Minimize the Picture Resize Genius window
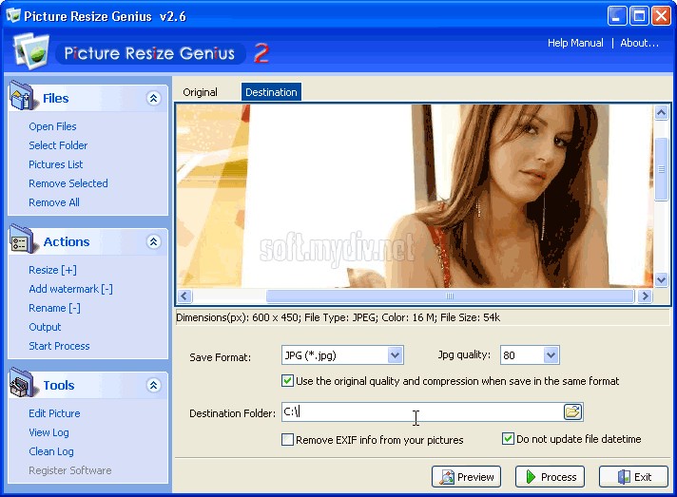Screen dimensions: 677x497 [617, 16]
